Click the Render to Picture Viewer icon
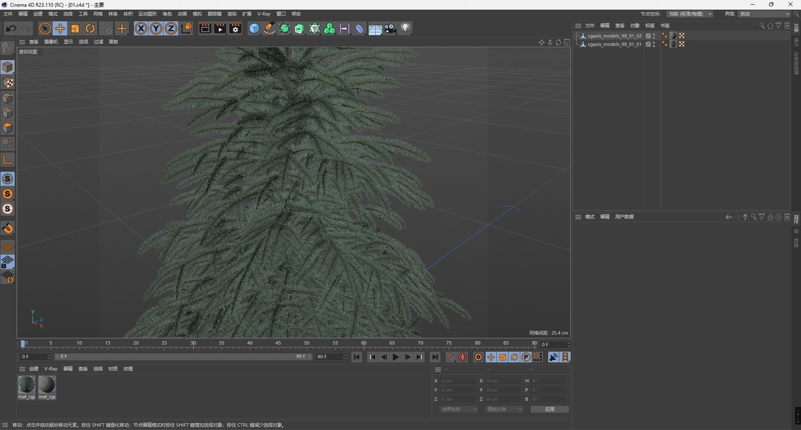The image size is (801, 430). (219, 28)
